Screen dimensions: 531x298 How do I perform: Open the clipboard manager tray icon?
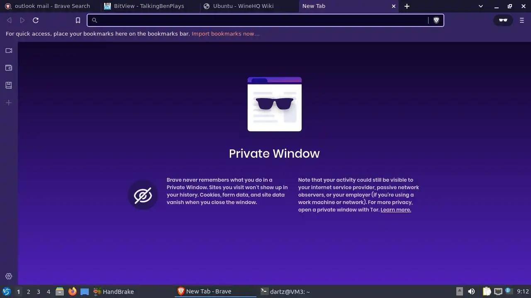(x=487, y=292)
